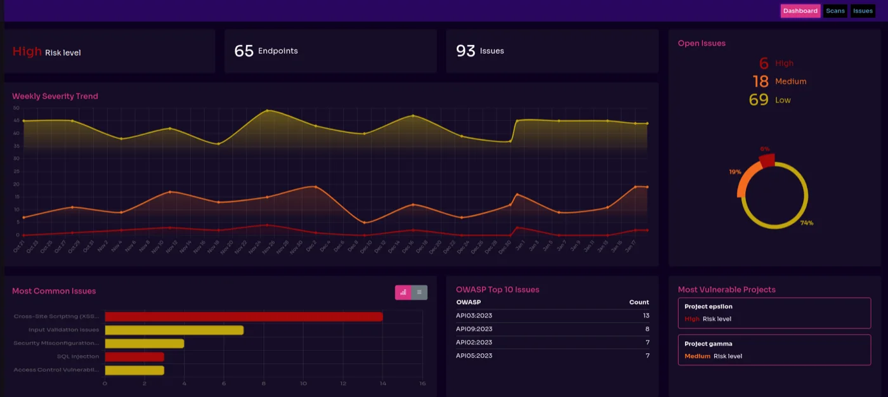
Task: Switch to list view icon in Most Common Issues
Action: click(419, 292)
